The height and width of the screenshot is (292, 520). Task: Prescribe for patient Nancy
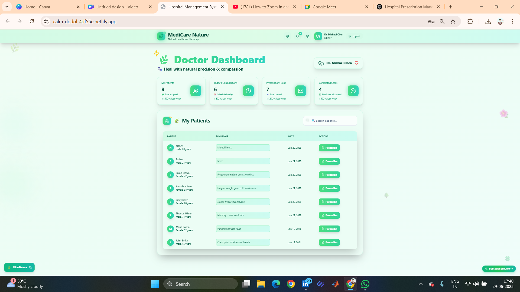pyautogui.click(x=329, y=148)
